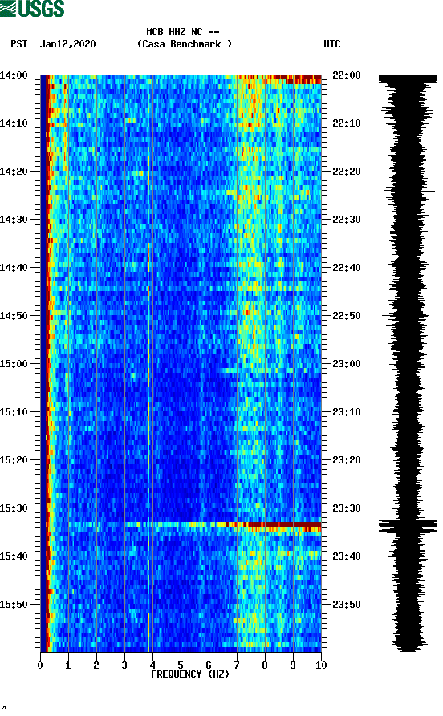Viewport: 443px width, 716px height.
Task: Click the Casa Benchmark station name
Action: pyautogui.click(x=185, y=44)
